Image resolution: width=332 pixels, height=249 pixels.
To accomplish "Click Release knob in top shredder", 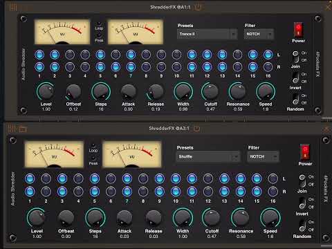I will click(x=156, y=91).
